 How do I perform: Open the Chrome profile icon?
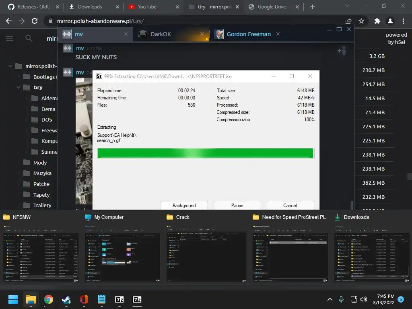[390, 21]
